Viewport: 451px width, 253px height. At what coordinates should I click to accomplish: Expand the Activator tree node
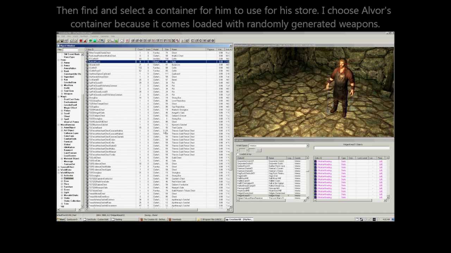pos(62,175)
